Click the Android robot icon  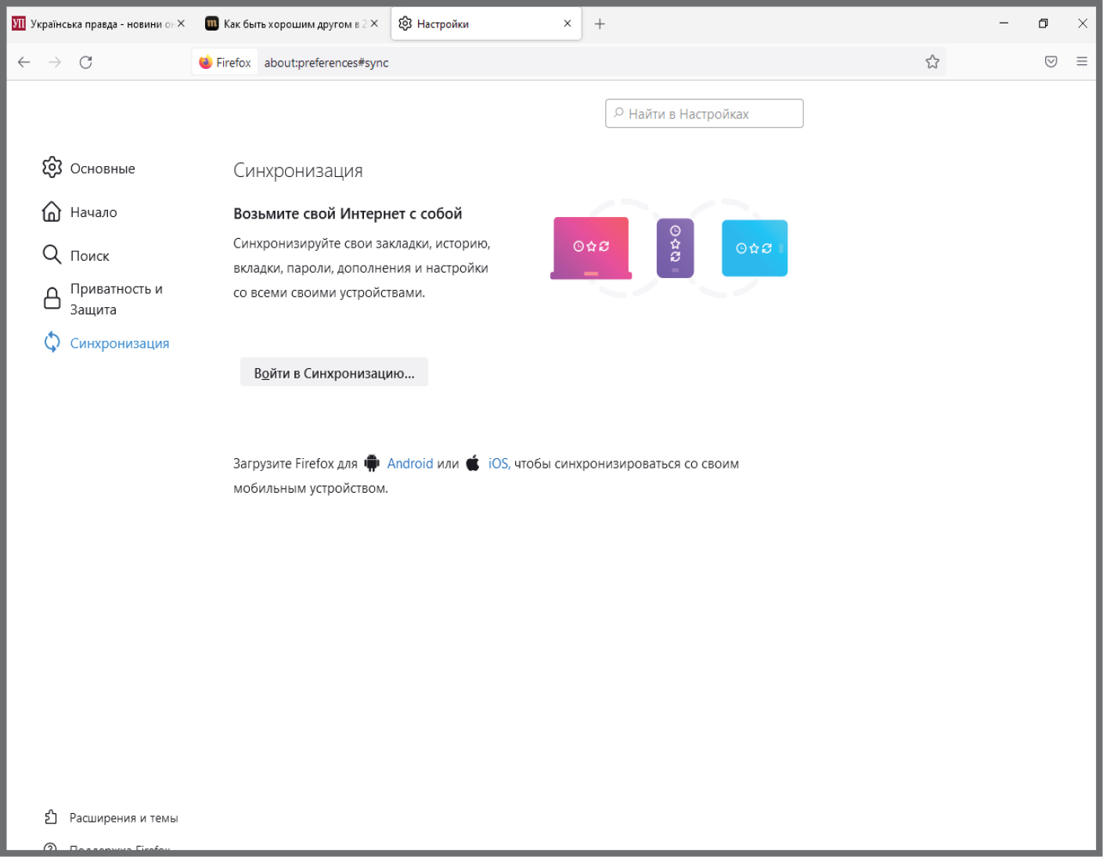point(372,463)
